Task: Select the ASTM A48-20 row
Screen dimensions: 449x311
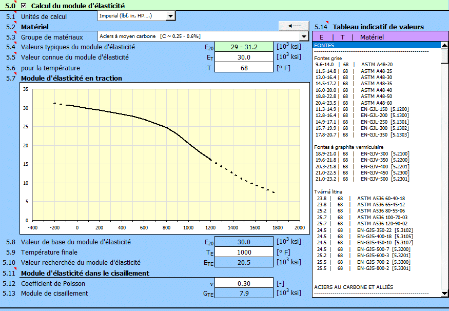Action: [x=377, y=65]
